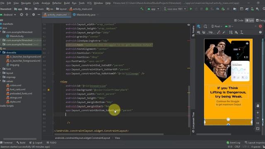The image size is (265, 149).
Task: Start debugging with the green bug icon
Action: [x=207, y=9]
